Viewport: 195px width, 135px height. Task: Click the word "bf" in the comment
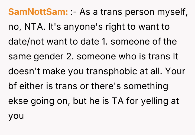click(12, 86)
